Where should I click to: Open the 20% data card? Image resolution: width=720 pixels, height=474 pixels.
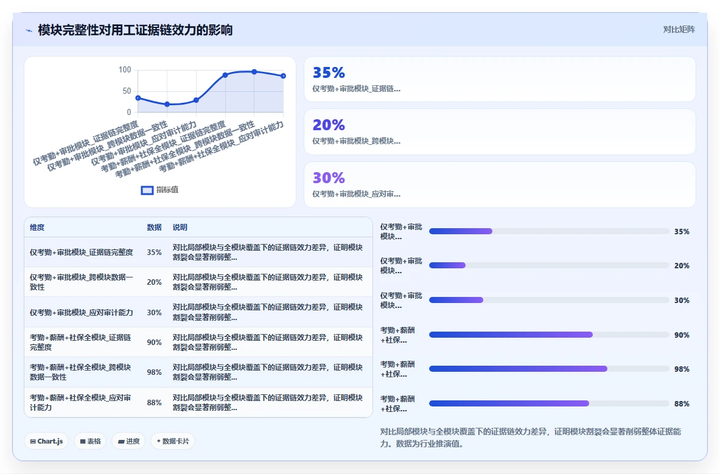[x=500, y=131]
